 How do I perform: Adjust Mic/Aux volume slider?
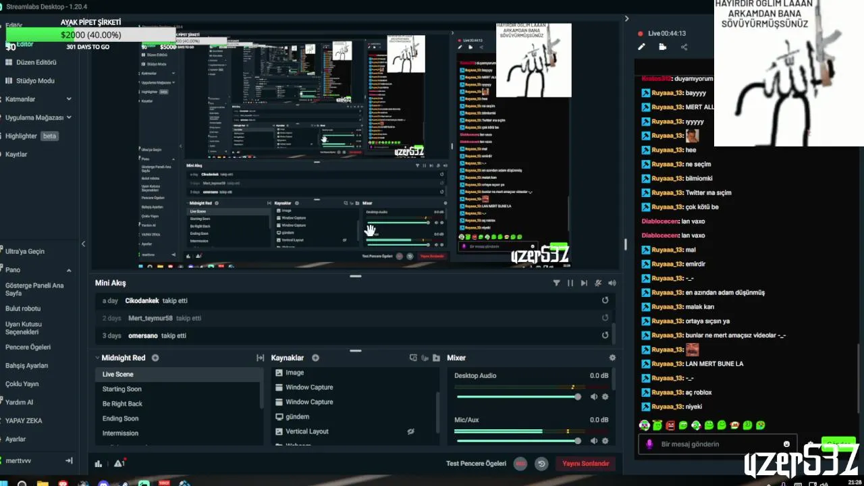click(x=518, y=441)
